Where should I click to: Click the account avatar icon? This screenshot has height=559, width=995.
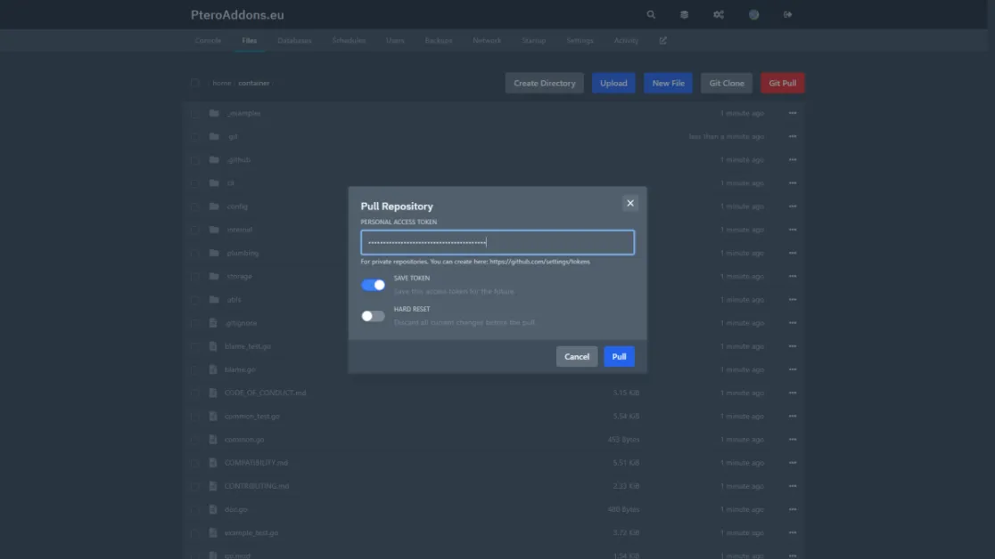(x=753, y=15)
